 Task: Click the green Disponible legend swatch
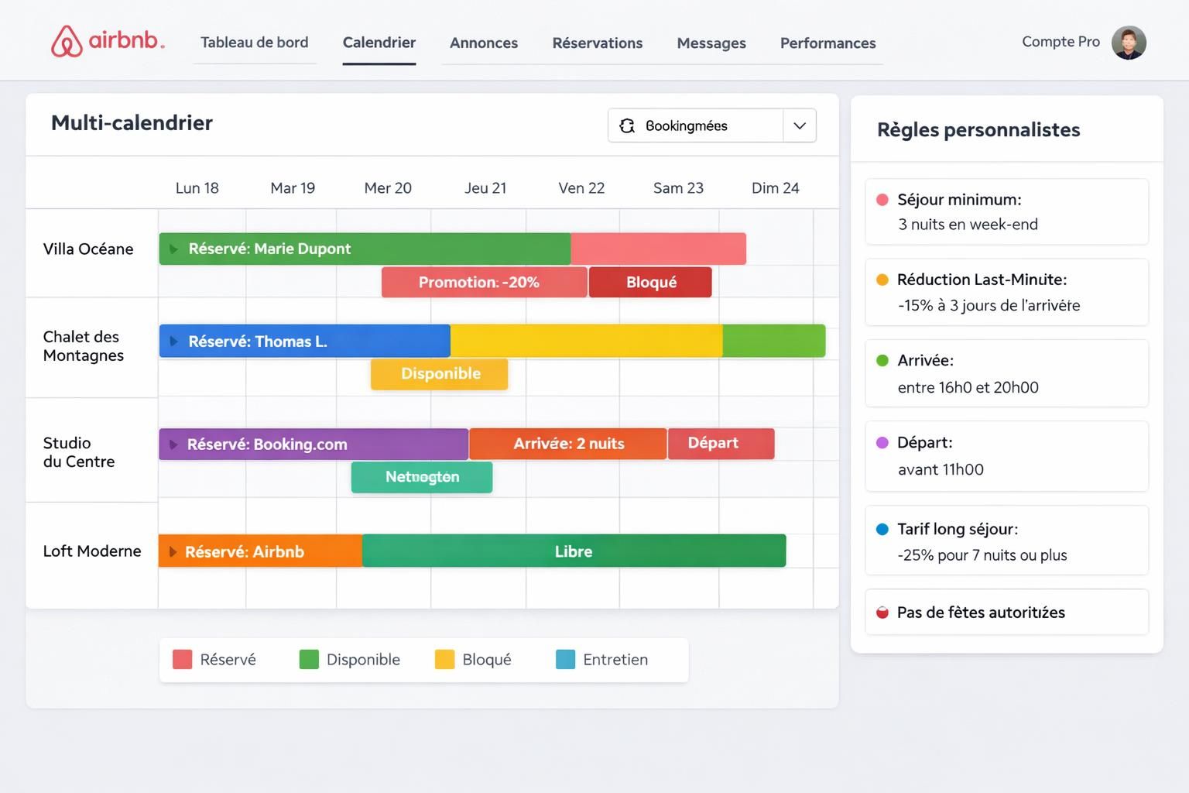(x=309, y=660)
